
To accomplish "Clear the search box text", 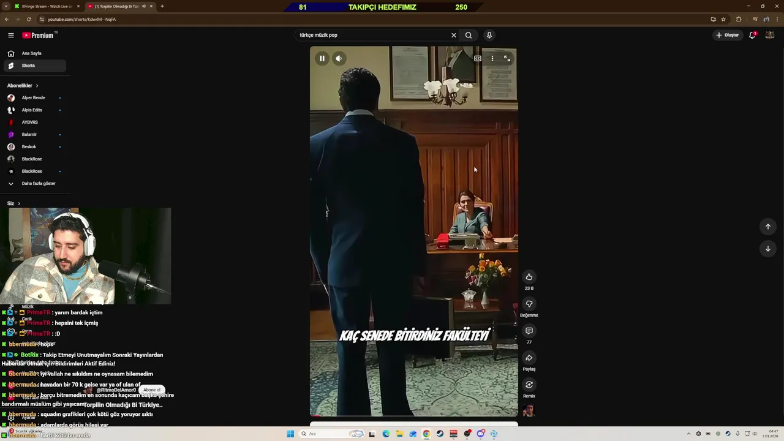I will coord(454,35).
